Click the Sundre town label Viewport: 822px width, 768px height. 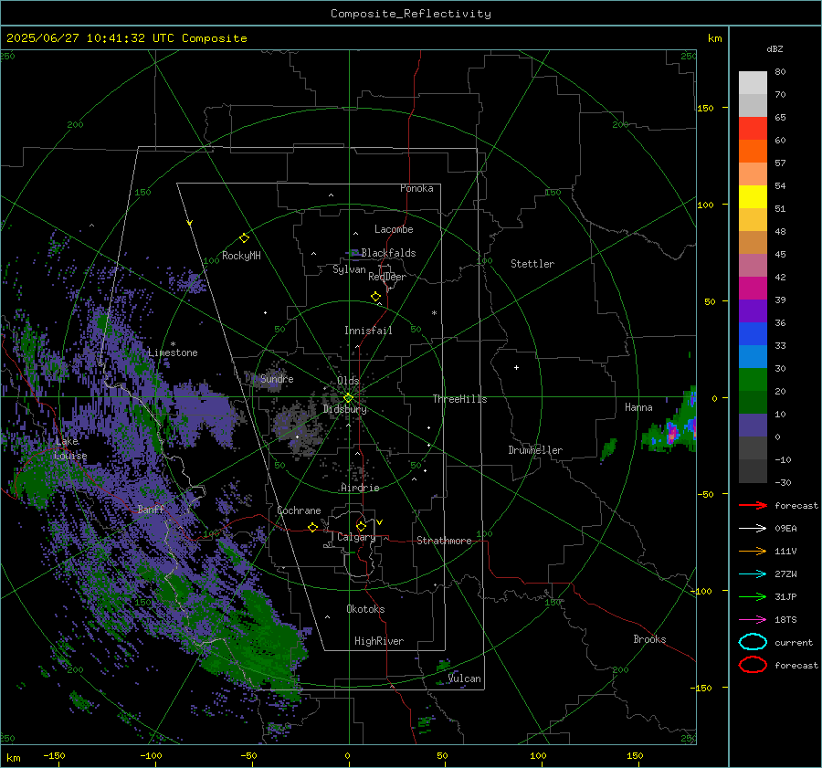(277, 378)
